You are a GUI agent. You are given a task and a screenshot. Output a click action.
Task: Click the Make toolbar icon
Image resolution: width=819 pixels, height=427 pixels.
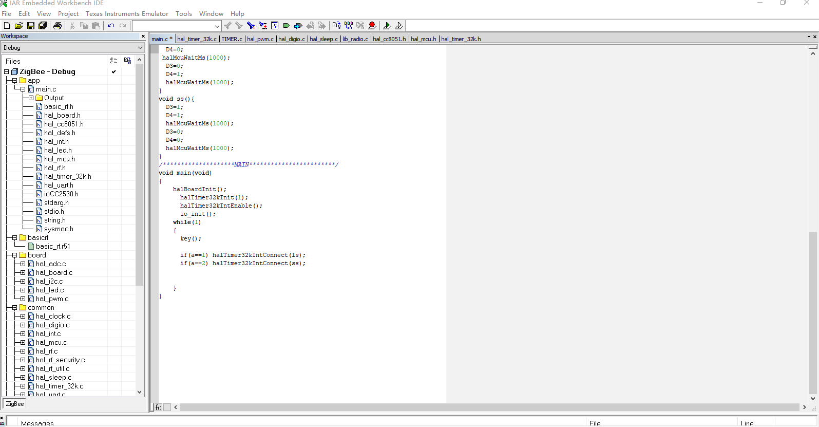tap(349, 26)
